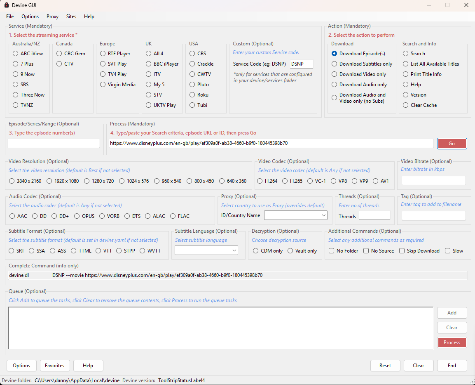Click the Service Code input field
Viewport: 475px width, 385px height.
coord(302,64)
